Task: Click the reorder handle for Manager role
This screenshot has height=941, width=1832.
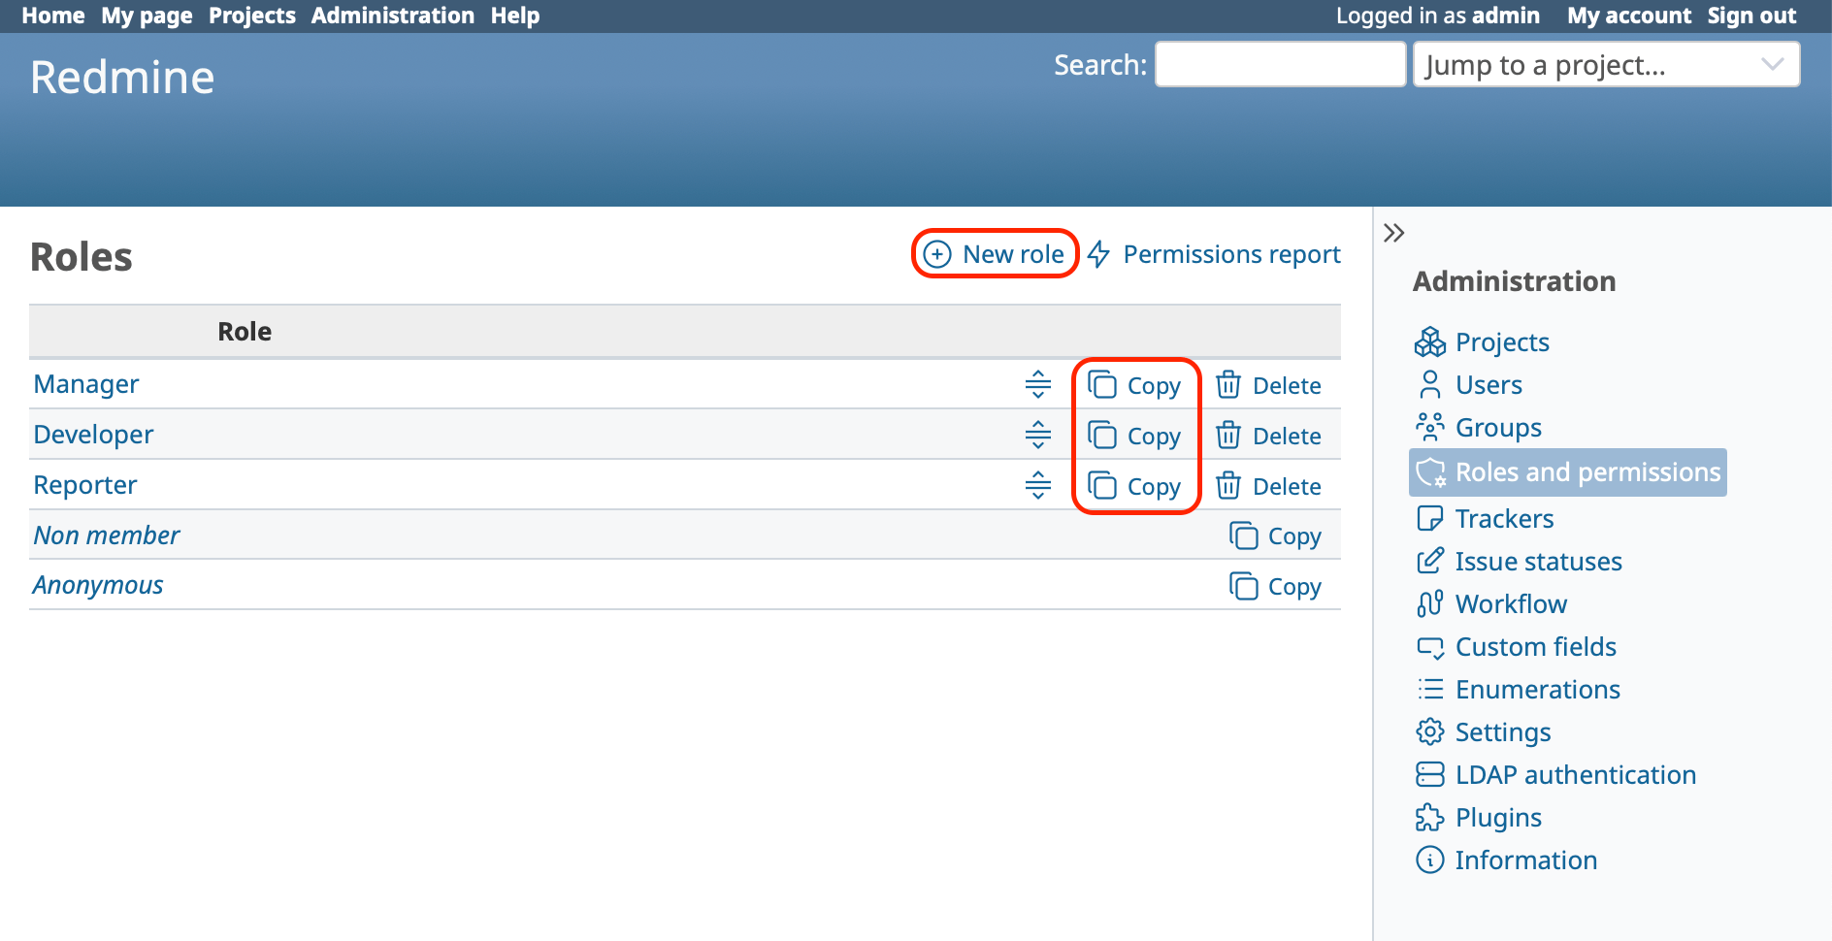Action: click(x=1037, y=384)
